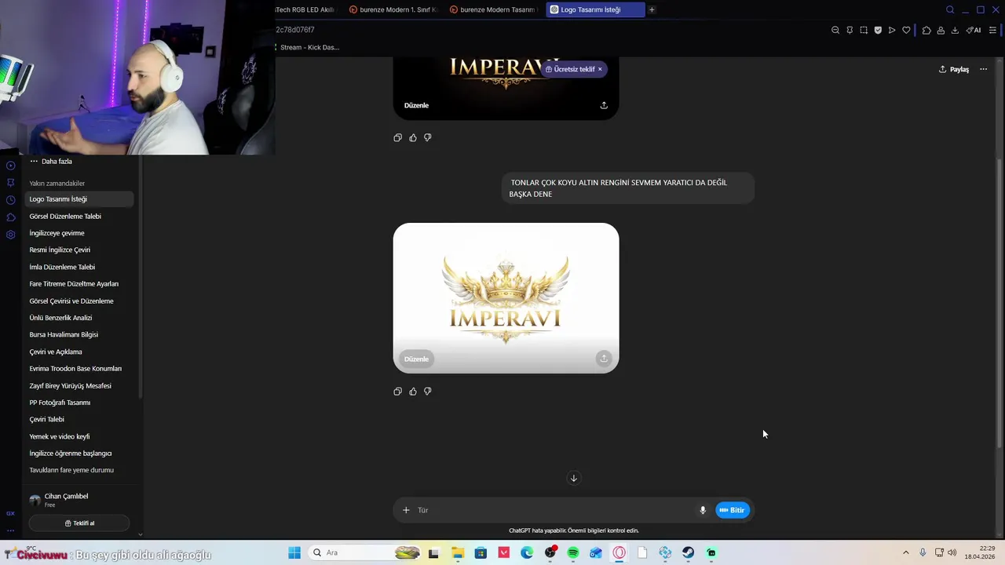Take a snapshot with the capture icon
The image size is (1005, 565).
(864, 30)
